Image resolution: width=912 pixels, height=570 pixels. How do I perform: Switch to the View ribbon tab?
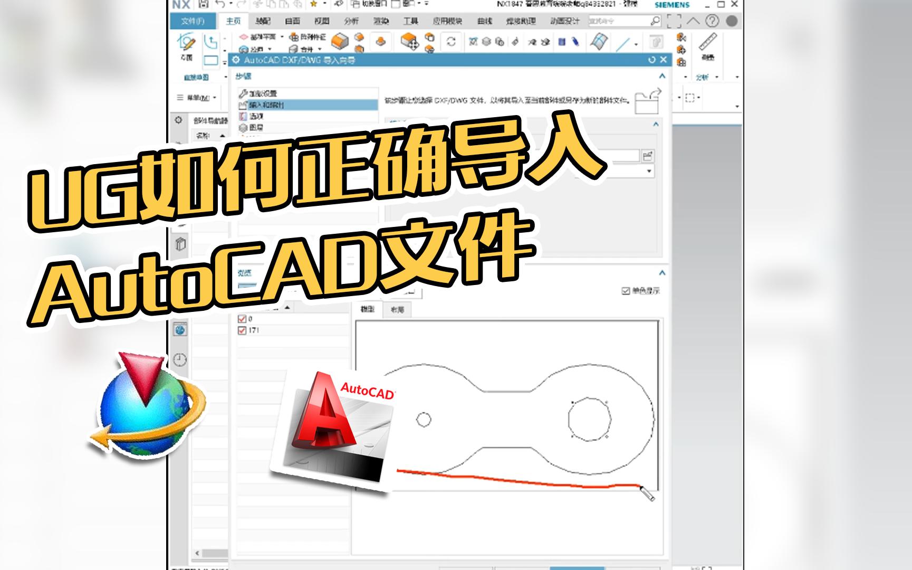coord(322,21)
